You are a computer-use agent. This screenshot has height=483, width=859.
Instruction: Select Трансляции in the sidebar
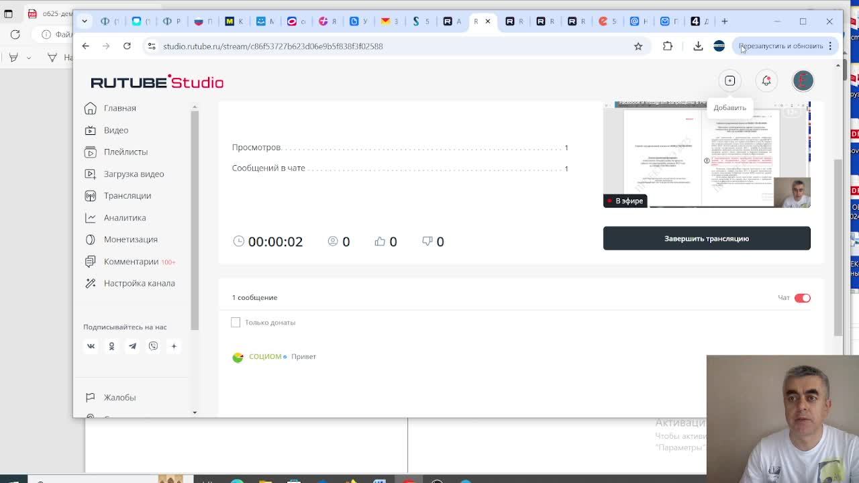(127, 195)
